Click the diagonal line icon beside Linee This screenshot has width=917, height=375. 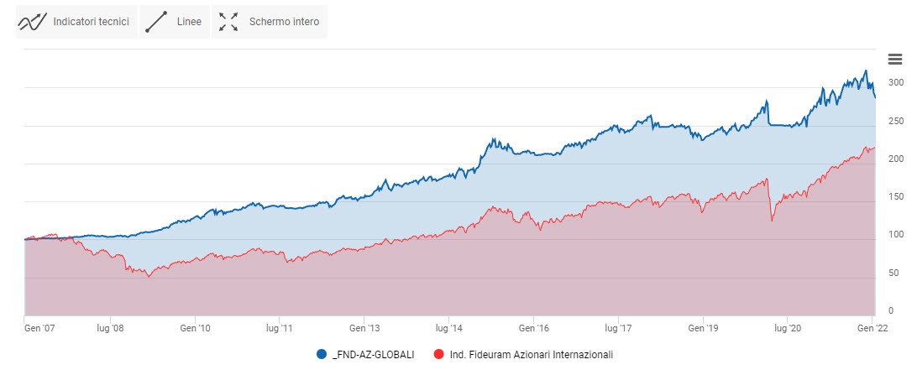pyautogui.click(x=156, y=22)
